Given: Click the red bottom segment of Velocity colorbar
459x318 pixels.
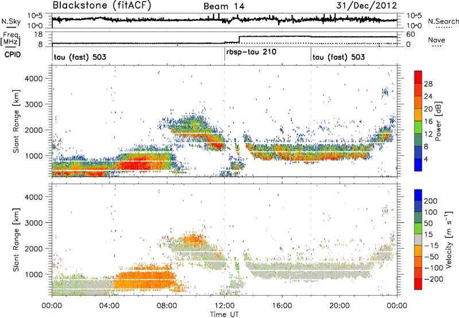Looking at the screenshot, I should click(418, 284).
